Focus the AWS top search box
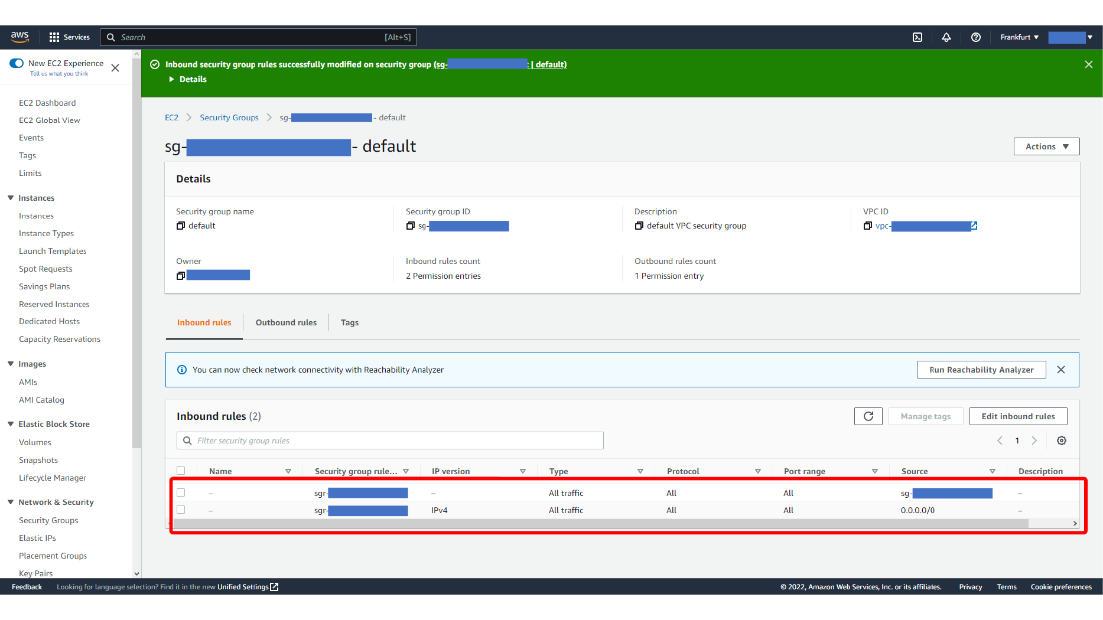1103x620 pixels. pyautogui.click(x=259, y=37)
